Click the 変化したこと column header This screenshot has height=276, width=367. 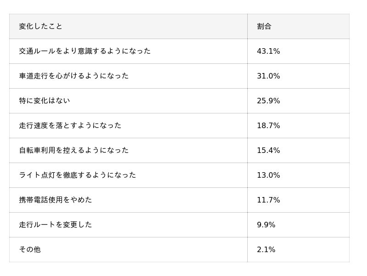click(128, 26)
